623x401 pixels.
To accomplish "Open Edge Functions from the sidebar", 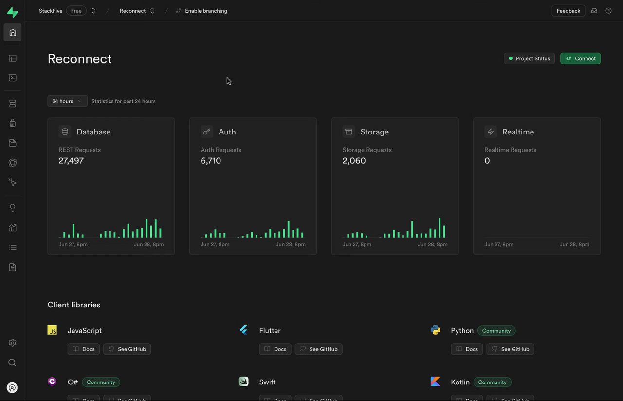I will point(13,163).
